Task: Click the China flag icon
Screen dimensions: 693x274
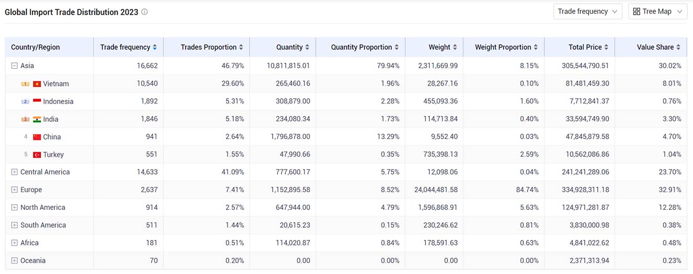Action: (x=37, y=137)
